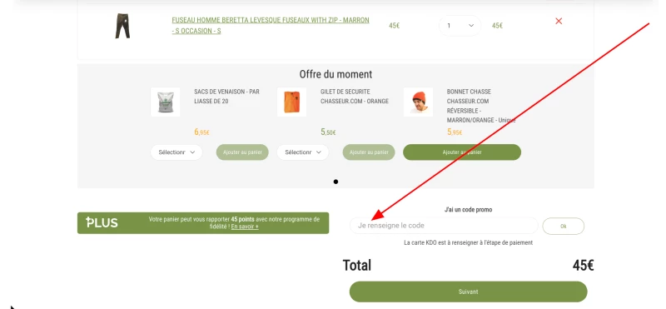Click the PLUS loyalty program logo
Image resolution: width=666 pixels, height=309 pixels.
tap(102, 222)
